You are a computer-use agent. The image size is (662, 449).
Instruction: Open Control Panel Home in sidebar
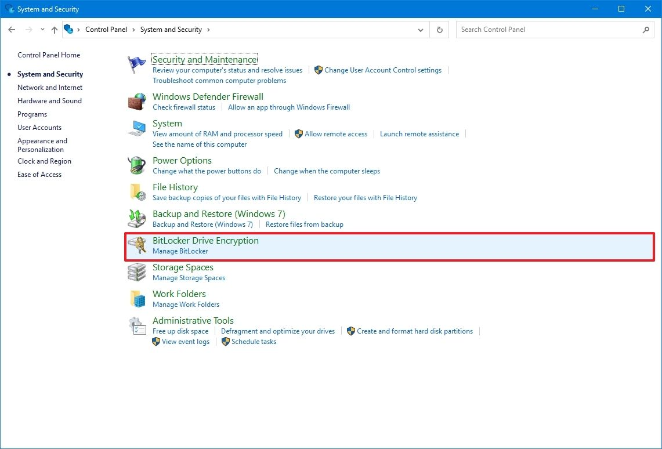click(x=49, y=55)
